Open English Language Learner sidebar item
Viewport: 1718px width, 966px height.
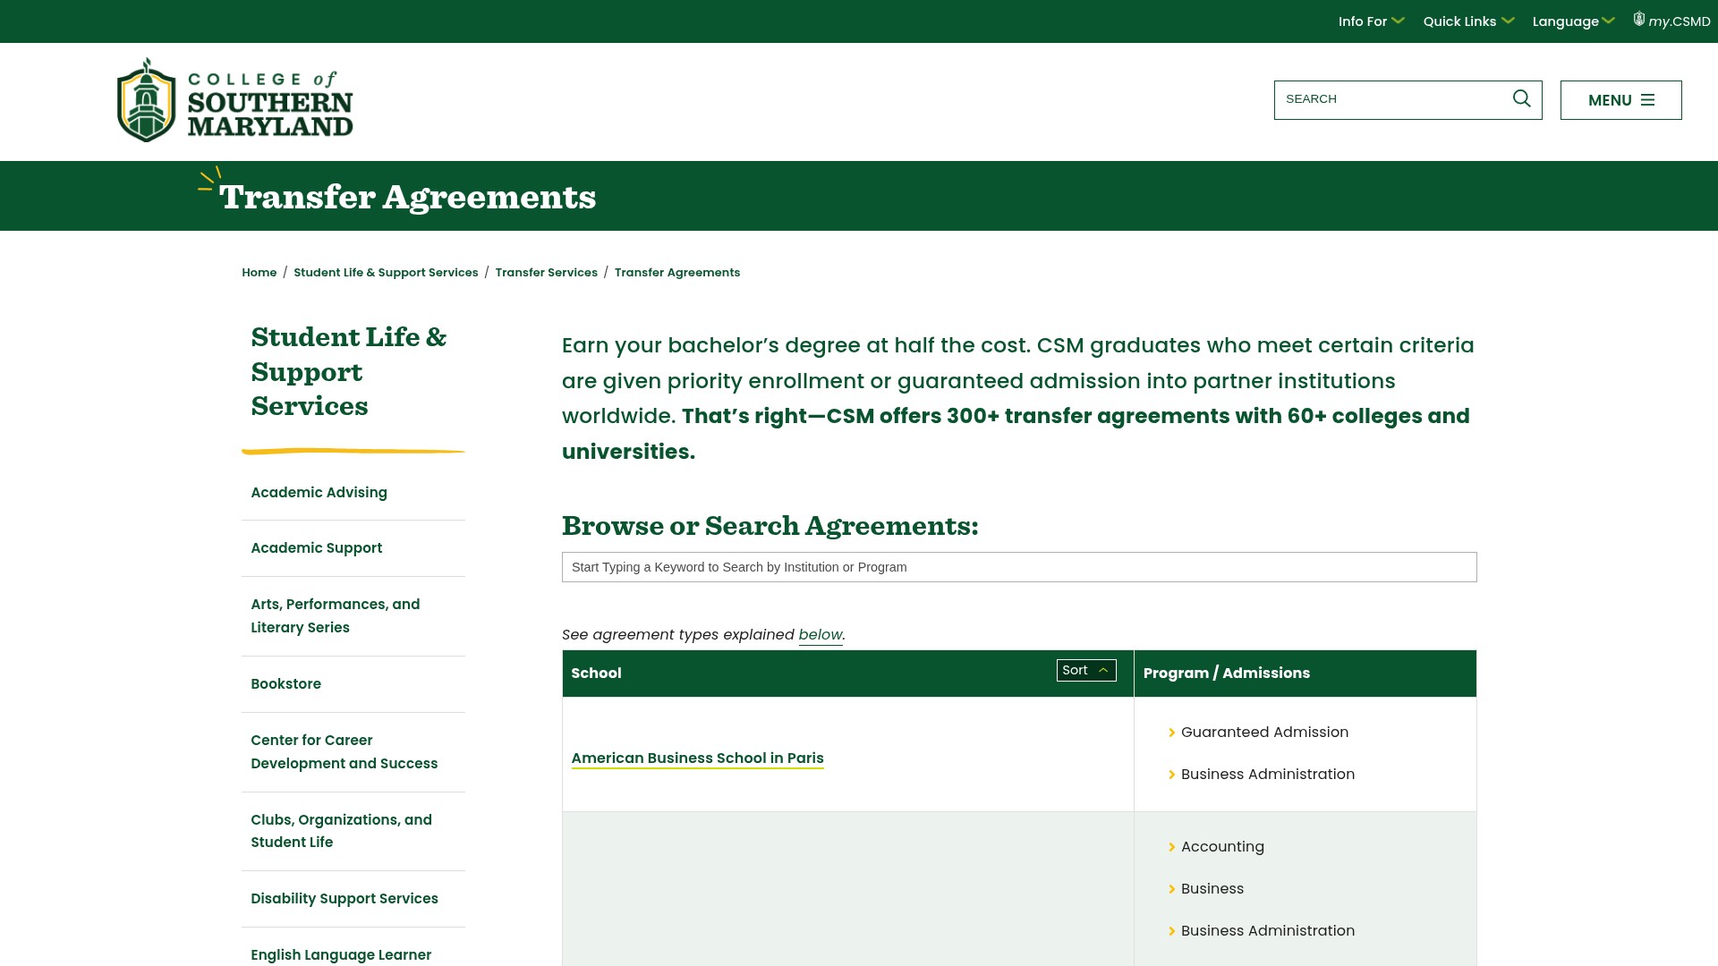341,955
